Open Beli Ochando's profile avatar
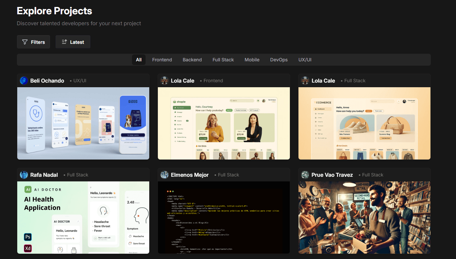456x259 pixels. click(x=24, y=80)
